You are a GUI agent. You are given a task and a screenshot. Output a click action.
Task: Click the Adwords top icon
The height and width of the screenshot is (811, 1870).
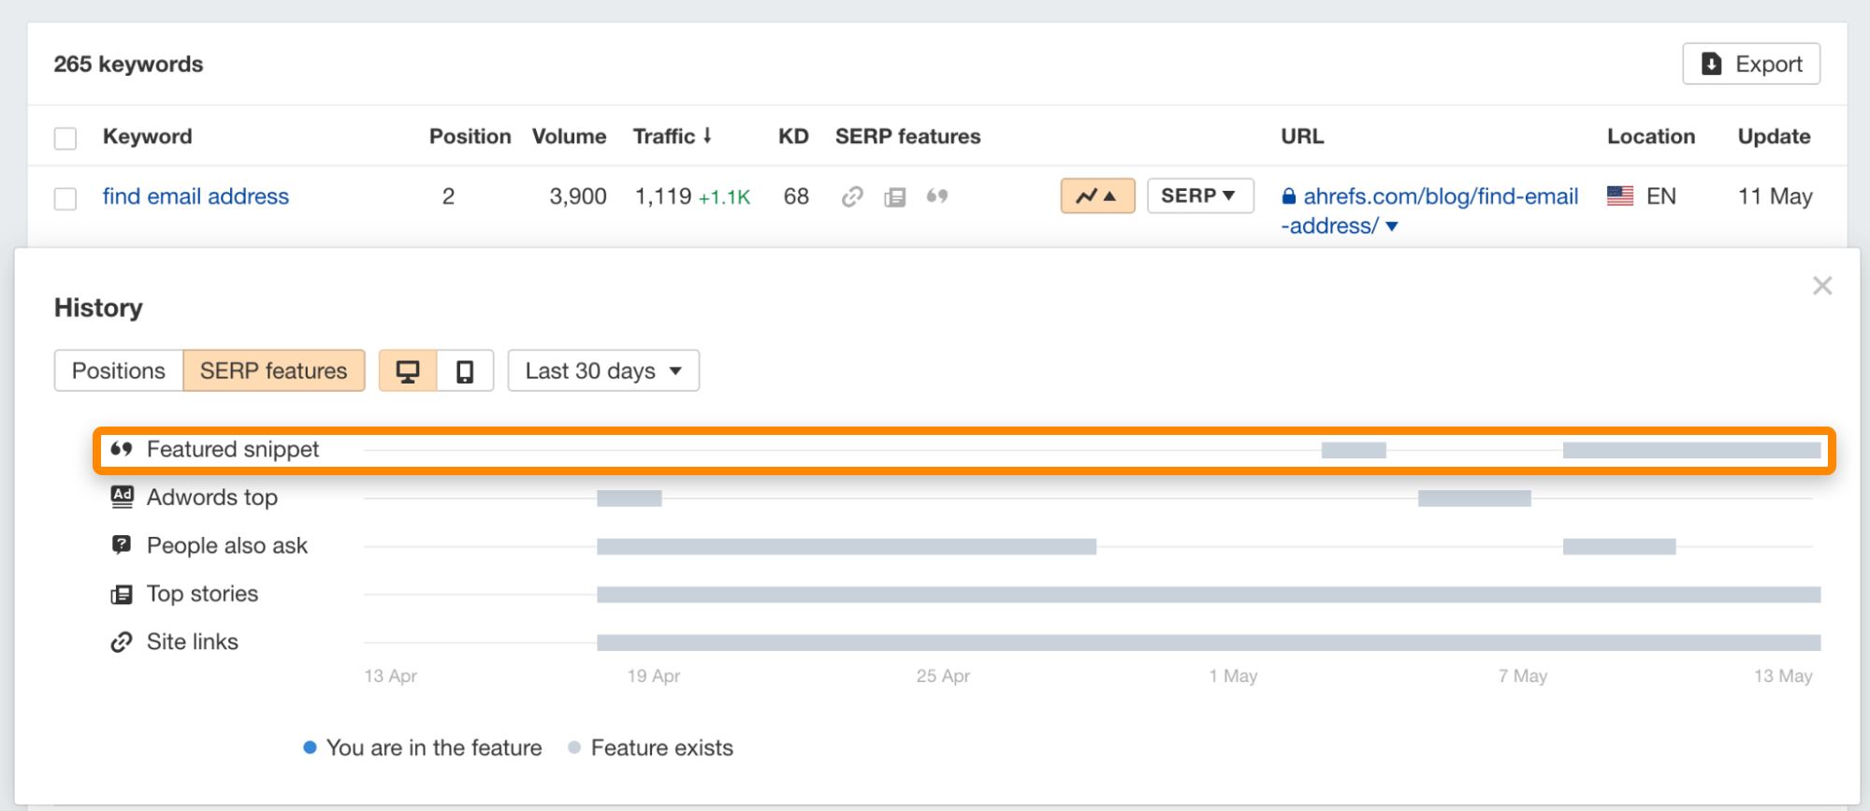coord(122,497)
